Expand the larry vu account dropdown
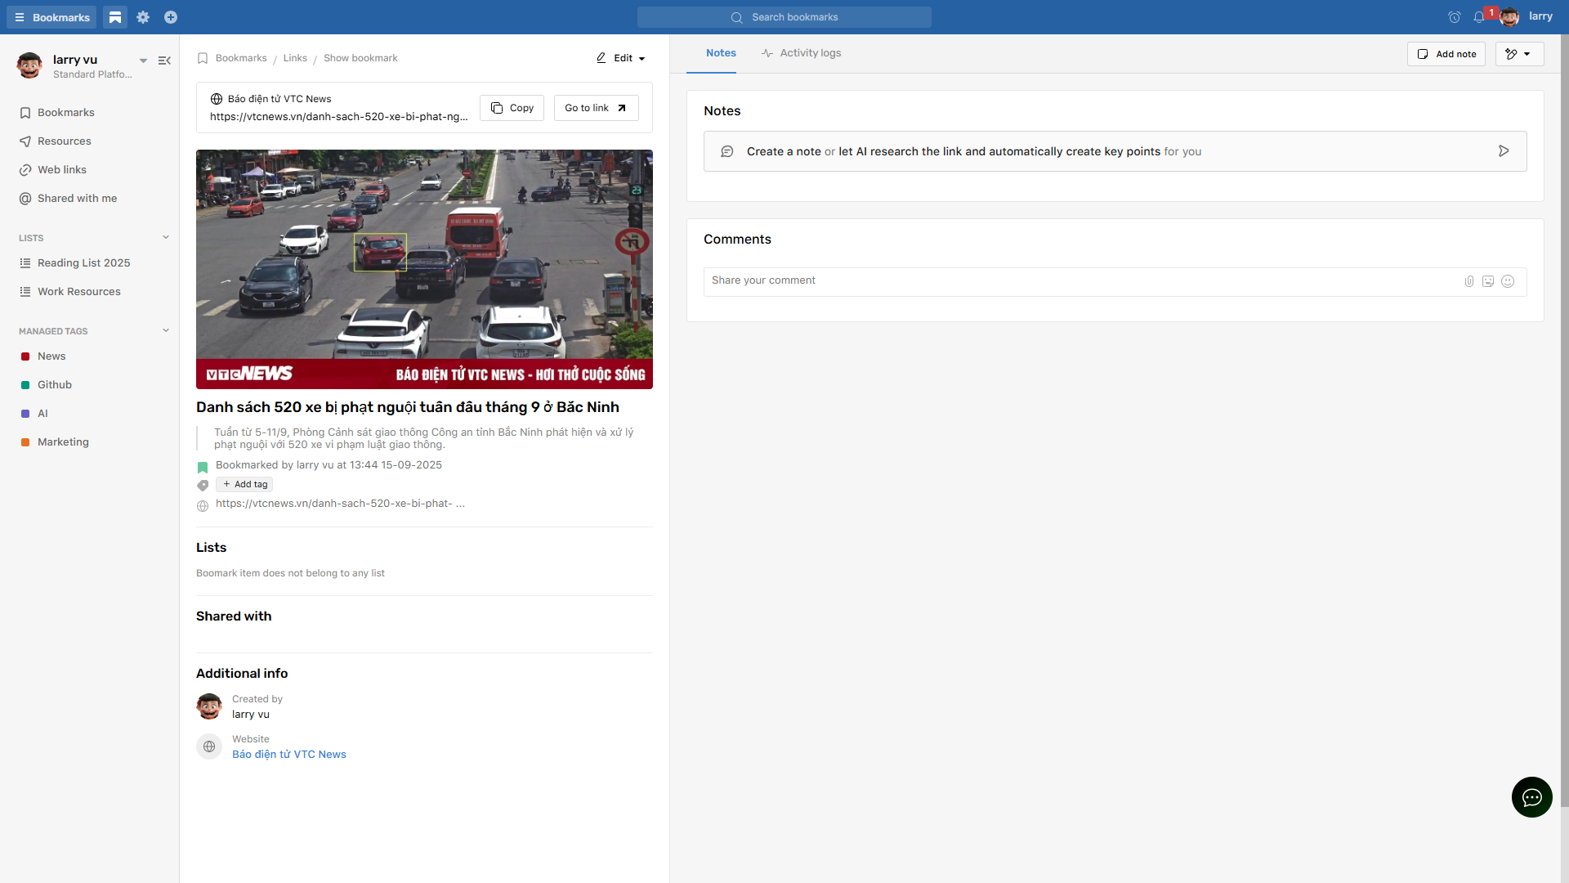1569x883 pixels. [143, 61]
